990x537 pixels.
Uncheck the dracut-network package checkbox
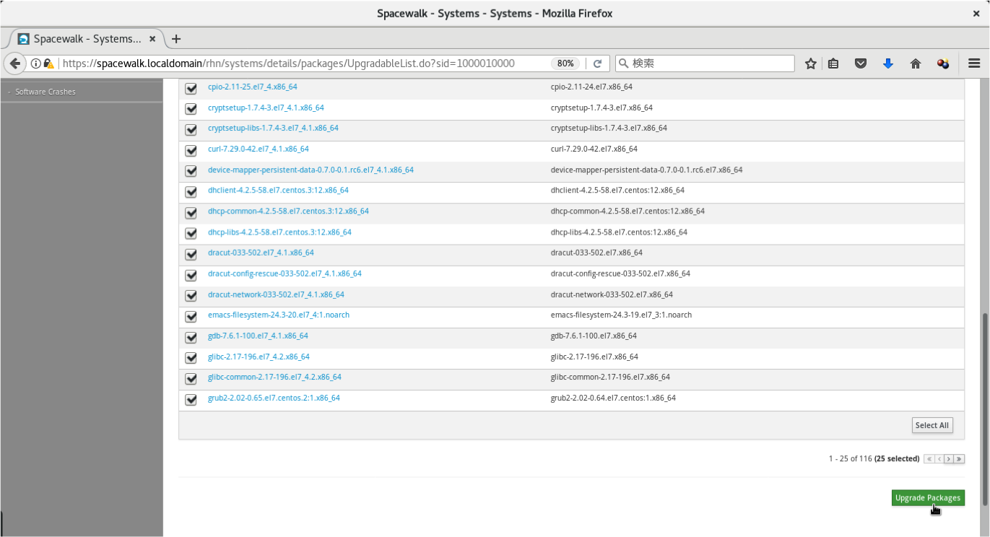(x=191, y=296)
